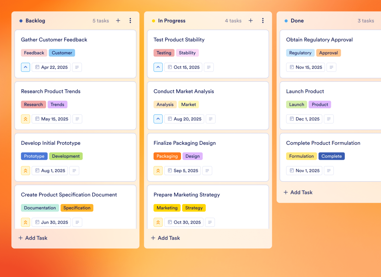Click the description icon on Obtain Regulatory Approval
Viewport: 381px width, 277px height.
pos(331,67)
